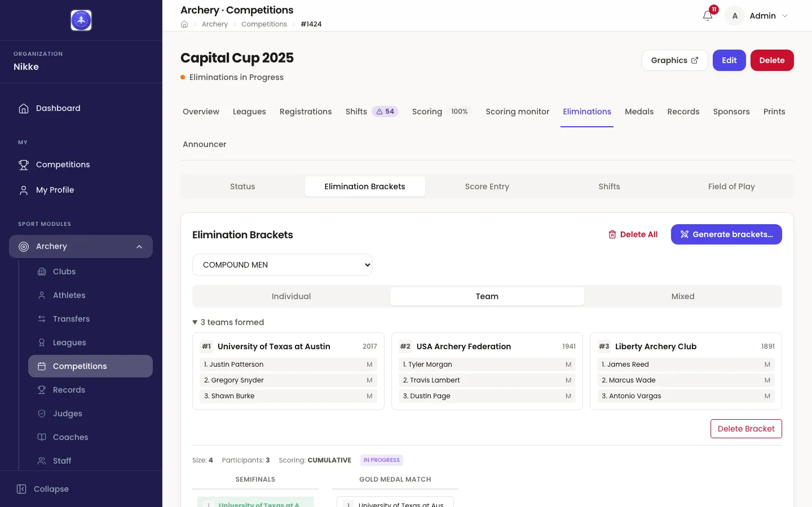This screenshot has height=507, width=812.
Task: Click the Leagues ribbon icon
Action: (42, 343)
